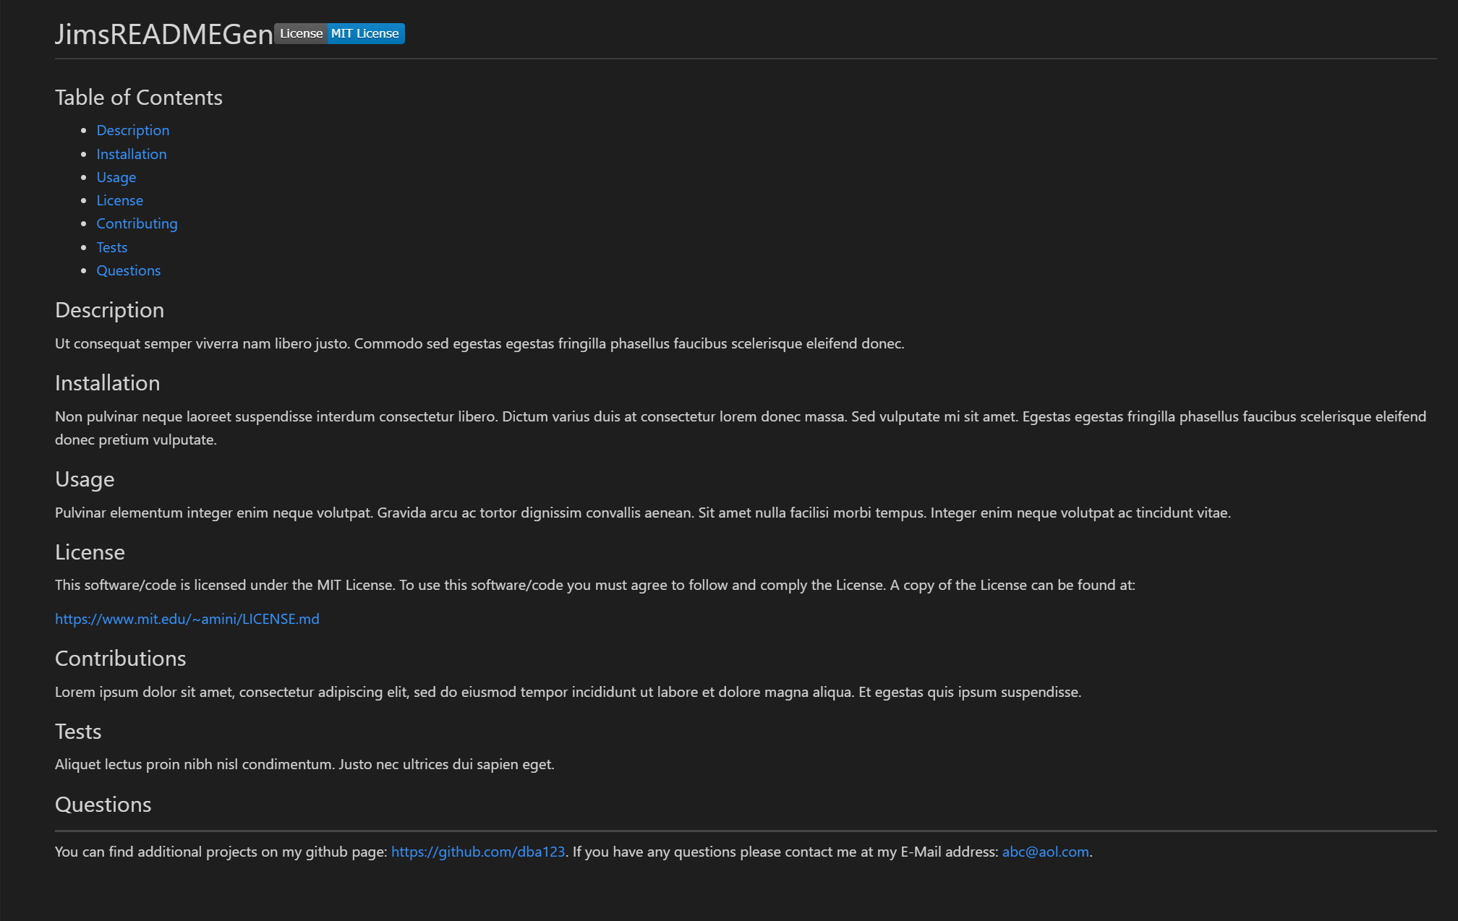Open the License link in Table of Contents
Viewport: 1458px width, 921px height.
click(x=120, y=200)
